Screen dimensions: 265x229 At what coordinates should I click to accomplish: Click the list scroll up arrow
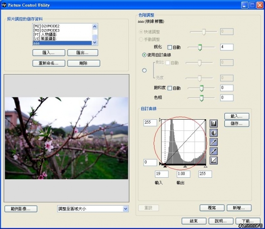(x=95, y=27)
